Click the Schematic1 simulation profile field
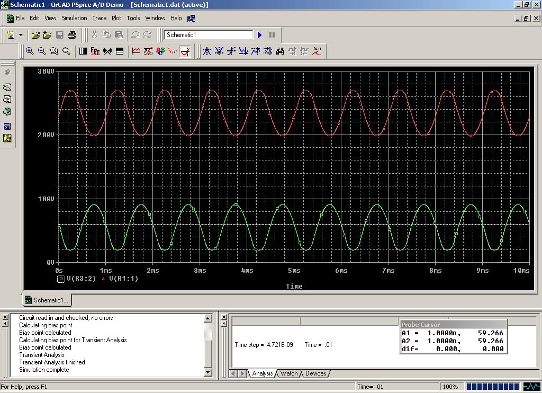Screen dimensions: 542x393 tap(208, 35)
